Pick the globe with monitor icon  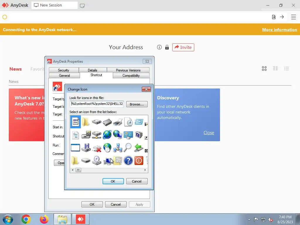pyautogui.click(x=118, y=135)
